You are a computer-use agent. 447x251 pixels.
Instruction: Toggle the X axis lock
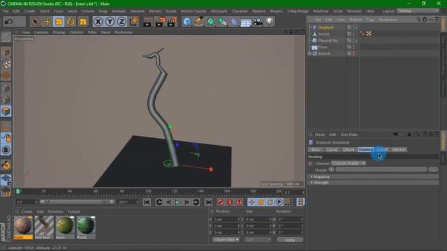(98, 22)
